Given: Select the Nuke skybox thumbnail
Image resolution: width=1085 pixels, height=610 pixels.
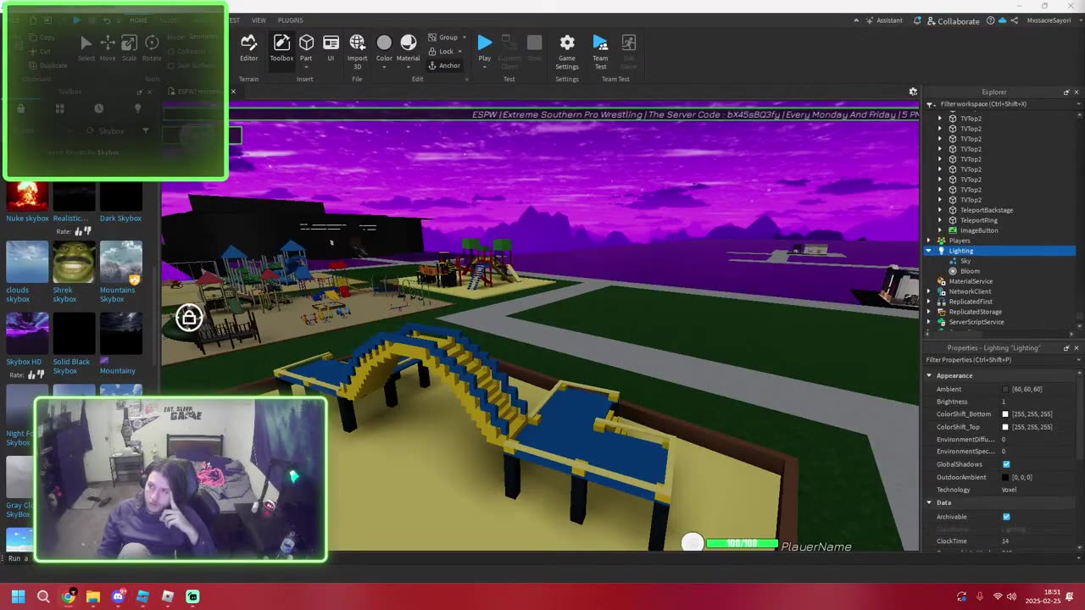Looking at the screenshot, I should tap(27, 197).
